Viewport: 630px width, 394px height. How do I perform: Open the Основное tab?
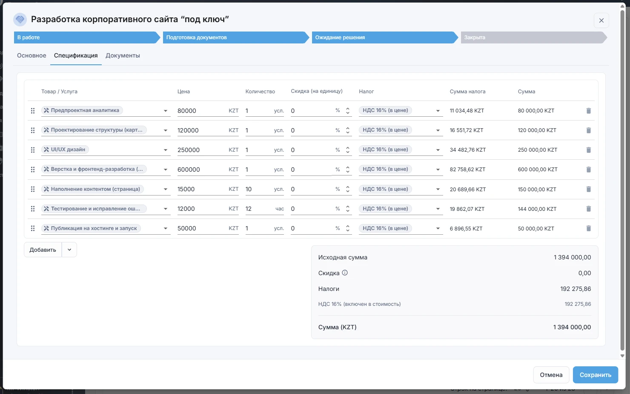point(31,56)
